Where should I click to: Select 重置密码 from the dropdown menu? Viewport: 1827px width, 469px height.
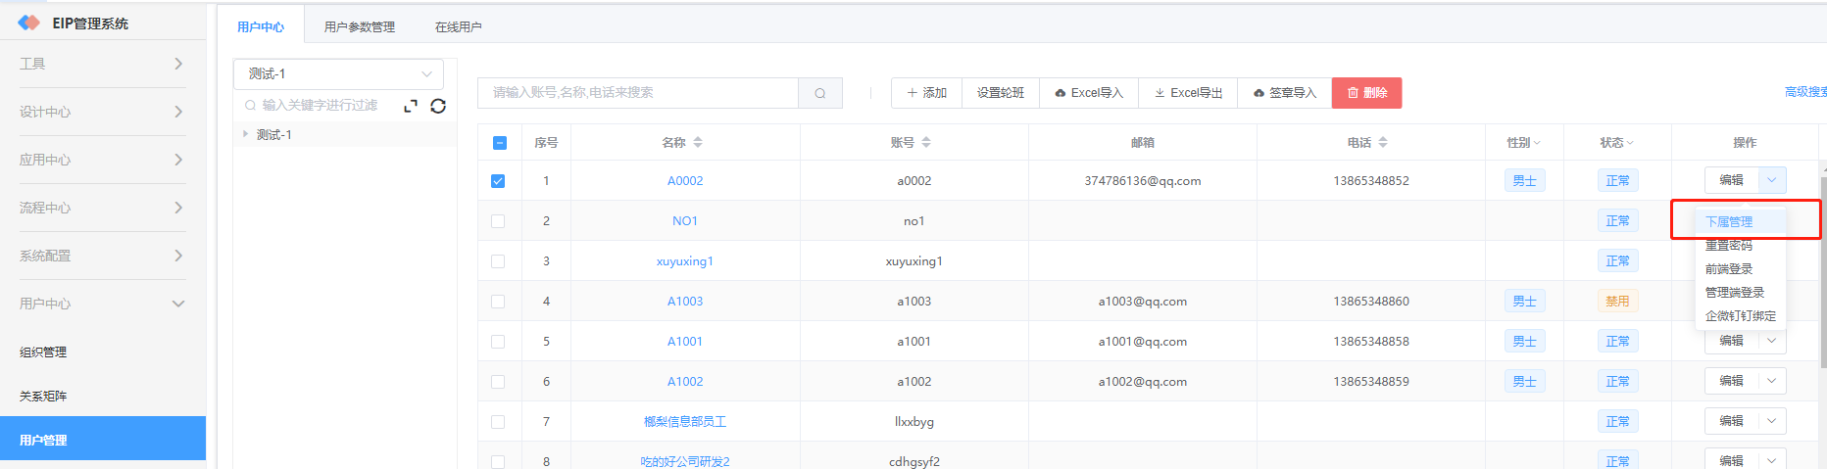1741,246
